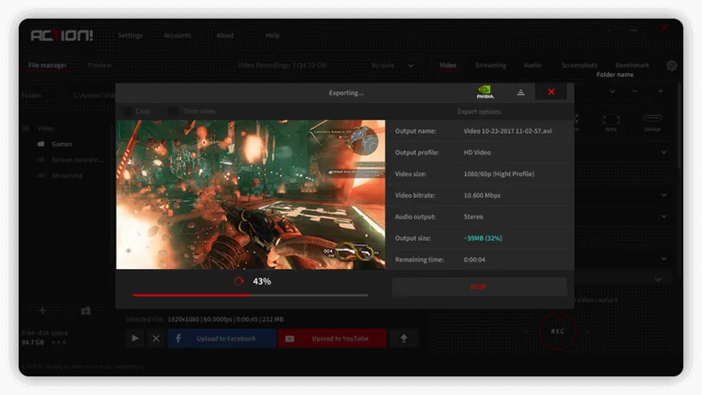Select the Screen recording folder

point(77,160)
